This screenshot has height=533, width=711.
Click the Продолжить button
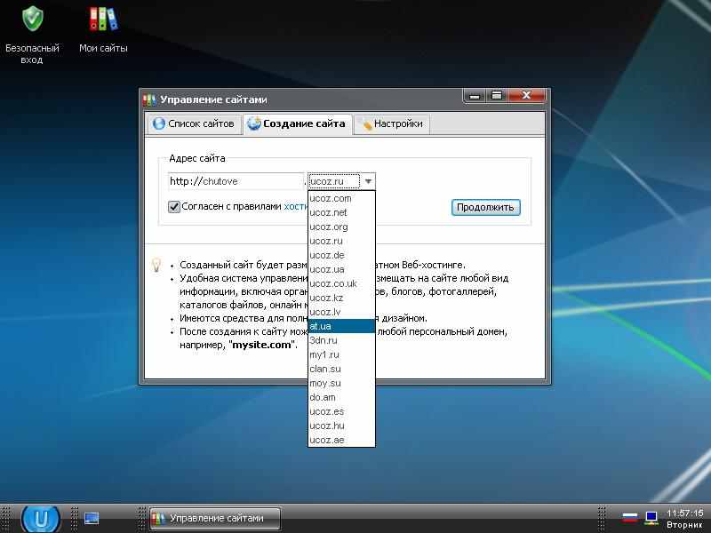pos(485,207)
